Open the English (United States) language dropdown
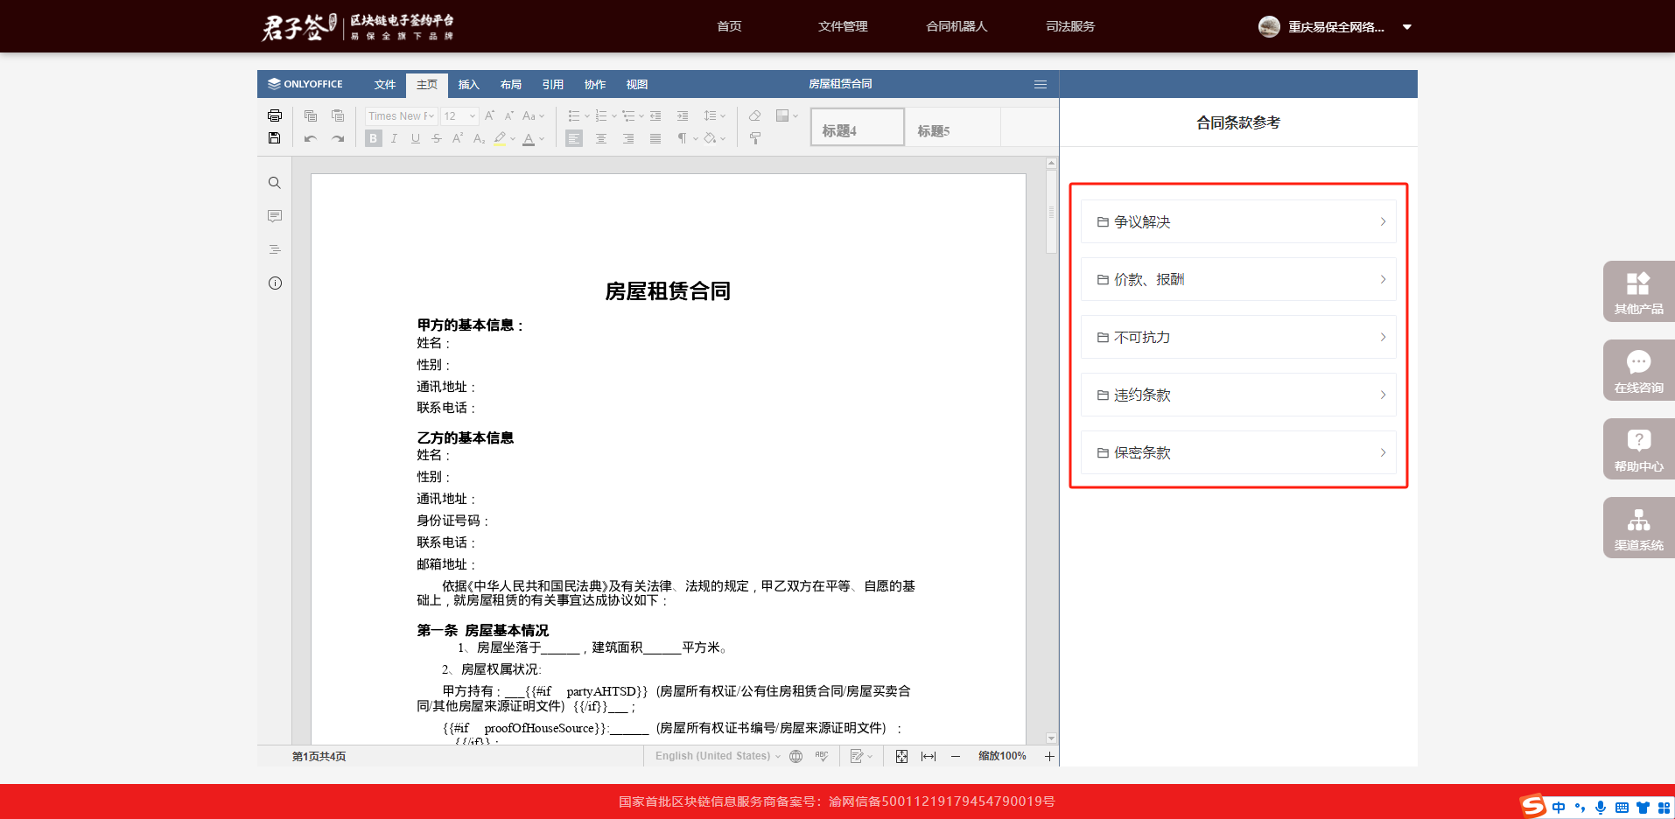 (x=718, y=756)
